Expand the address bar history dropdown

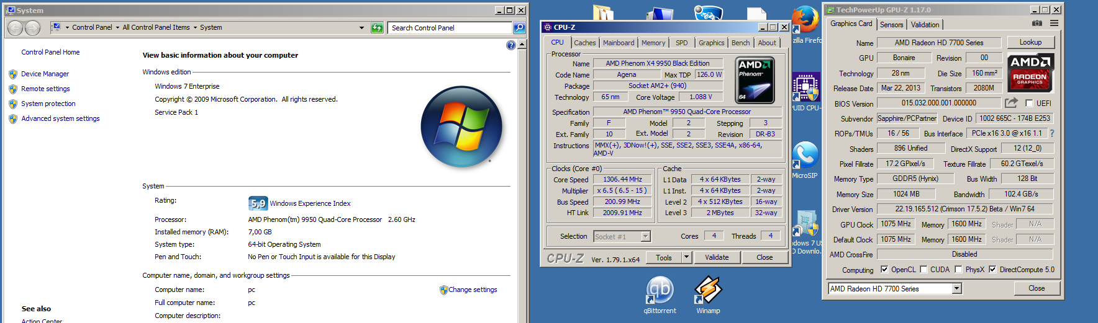tap(361, 28)
